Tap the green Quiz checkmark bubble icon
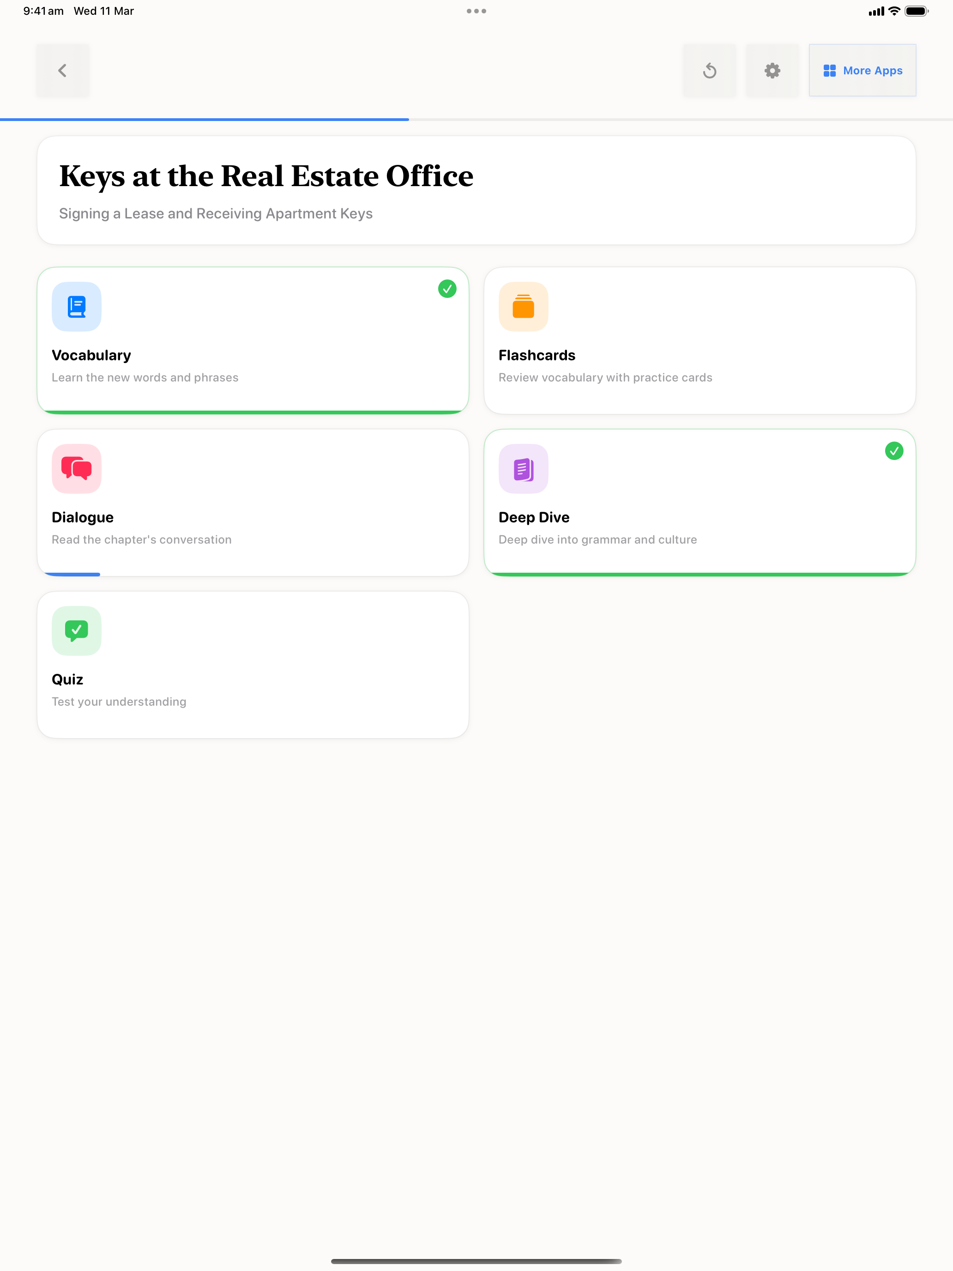Image resolution: width=953 pixels, height=1271 pixels. (x=76, y=630)
